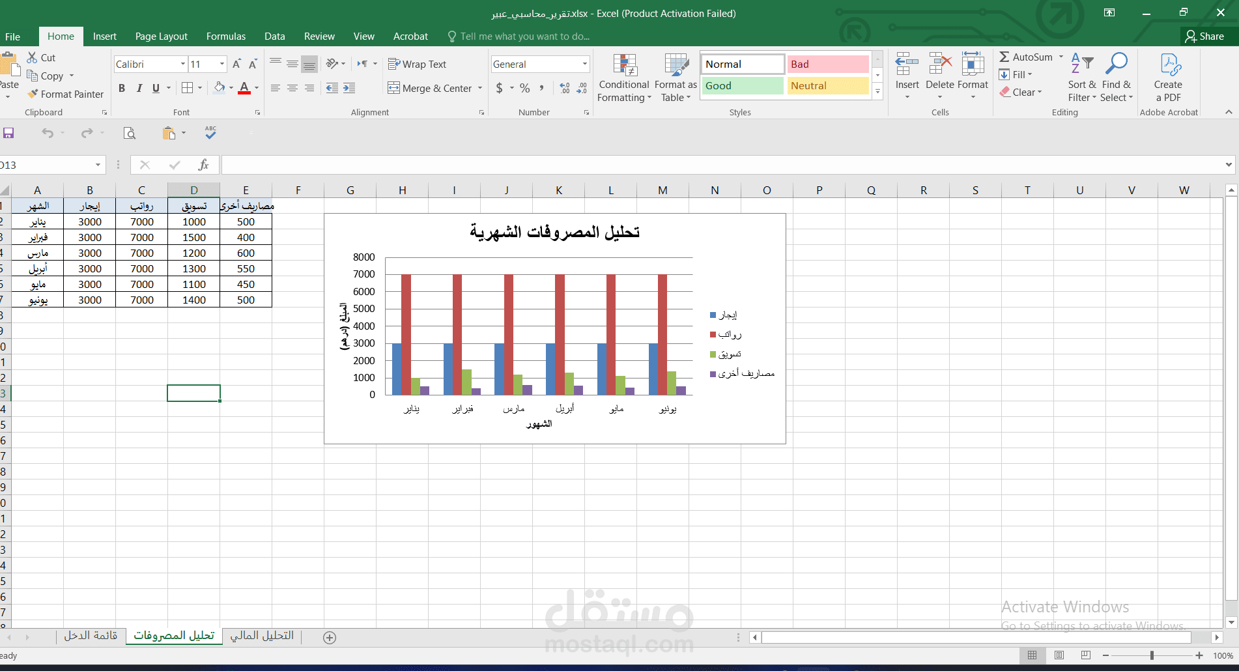The height and width of the screenshot is (671, 1239).
Task: Switch to the Page Layout tab
Action: [162, 36]
